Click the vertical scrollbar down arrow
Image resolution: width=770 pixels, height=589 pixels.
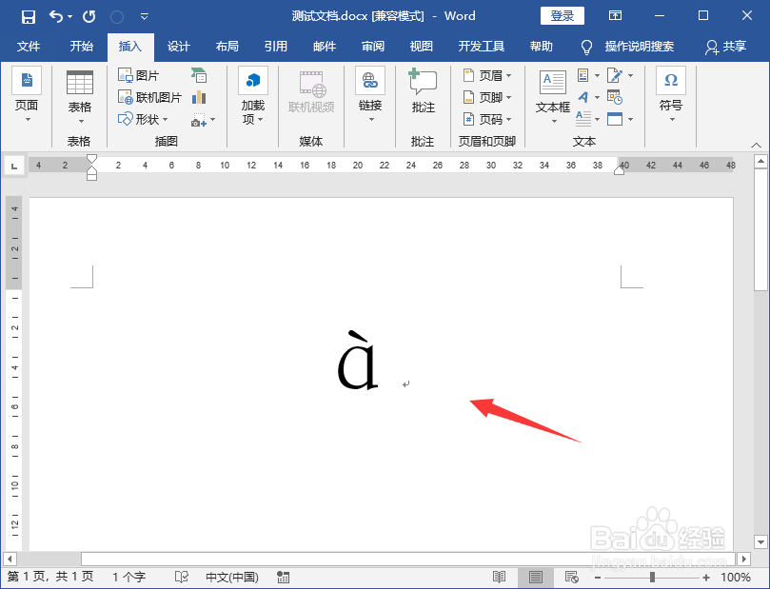click(760, 542)
